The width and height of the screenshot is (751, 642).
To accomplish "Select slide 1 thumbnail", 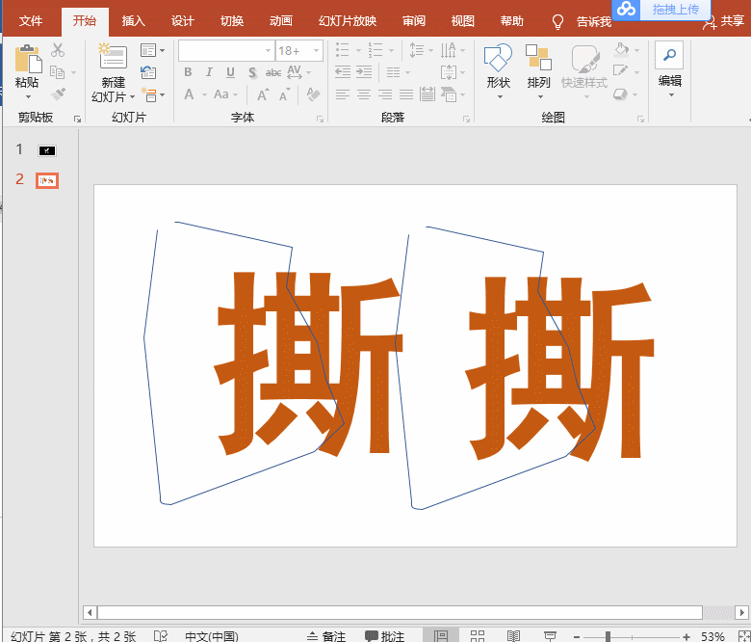I will click(47, 151).
